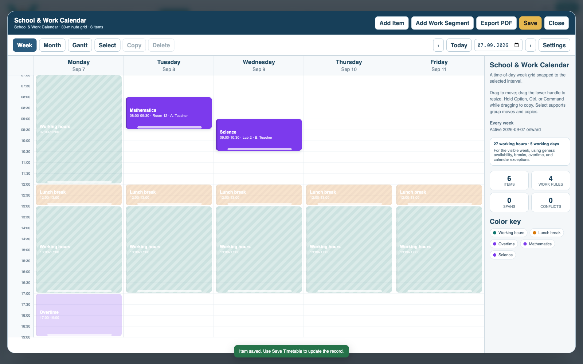Viewport: 583px width, 364px height.
Task: Click Add Item
Action: 392,23
